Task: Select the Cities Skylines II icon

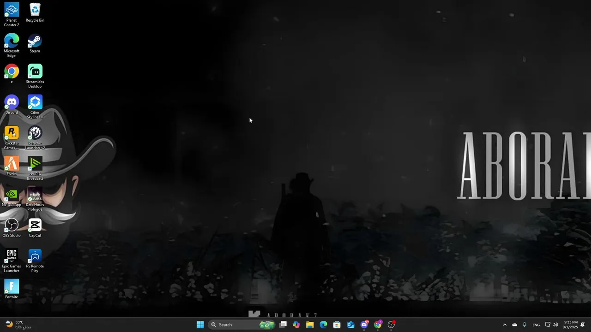Action: click(x=35, y=107)
